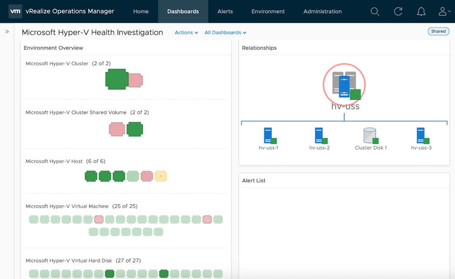Viewport: 455px width, 279px height.
Task: Click the Environment Overview widget title
Action: (53, 48)
